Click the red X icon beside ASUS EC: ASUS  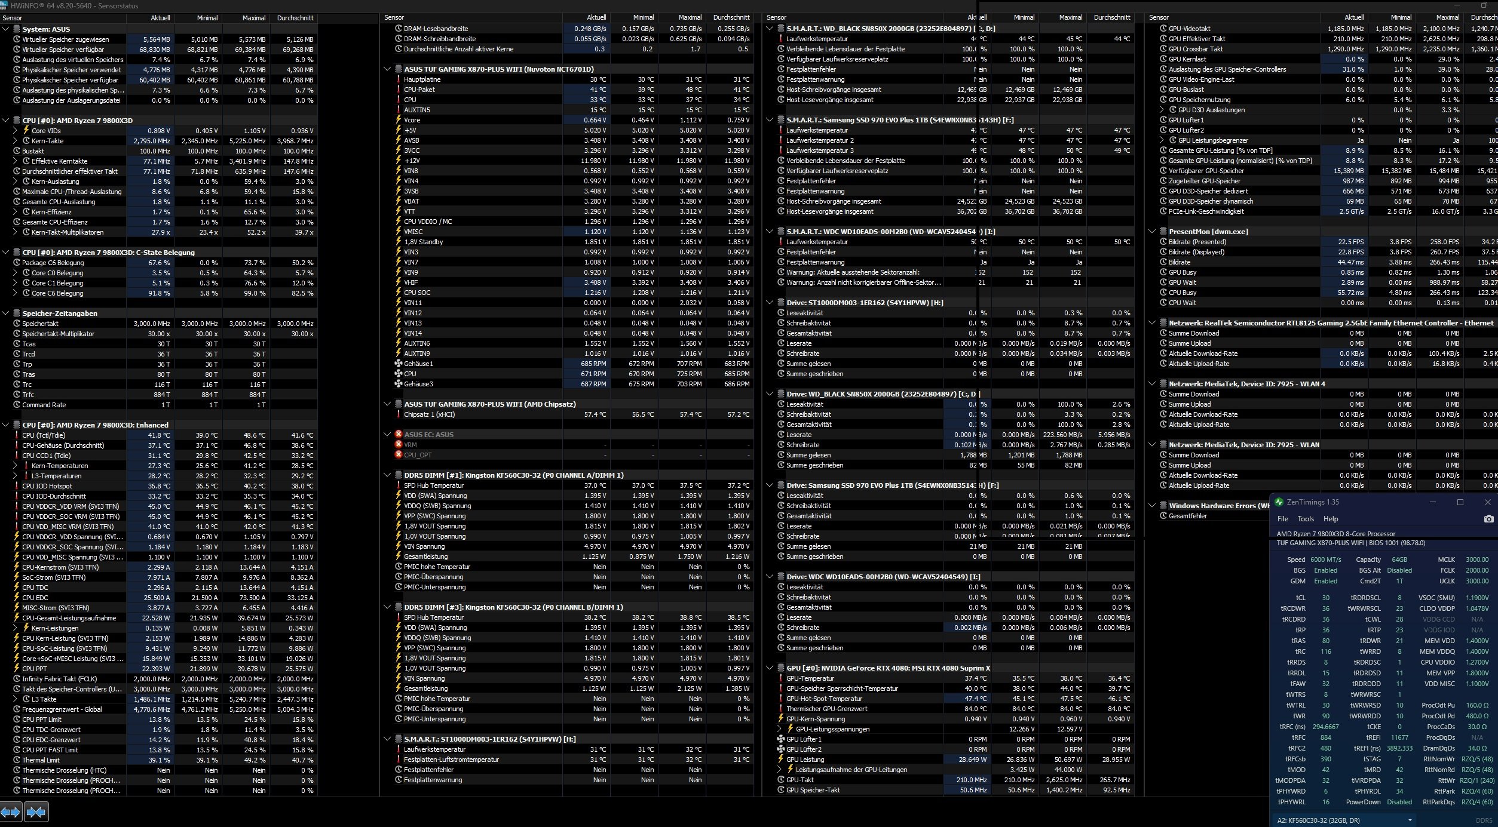pos(399,434)
